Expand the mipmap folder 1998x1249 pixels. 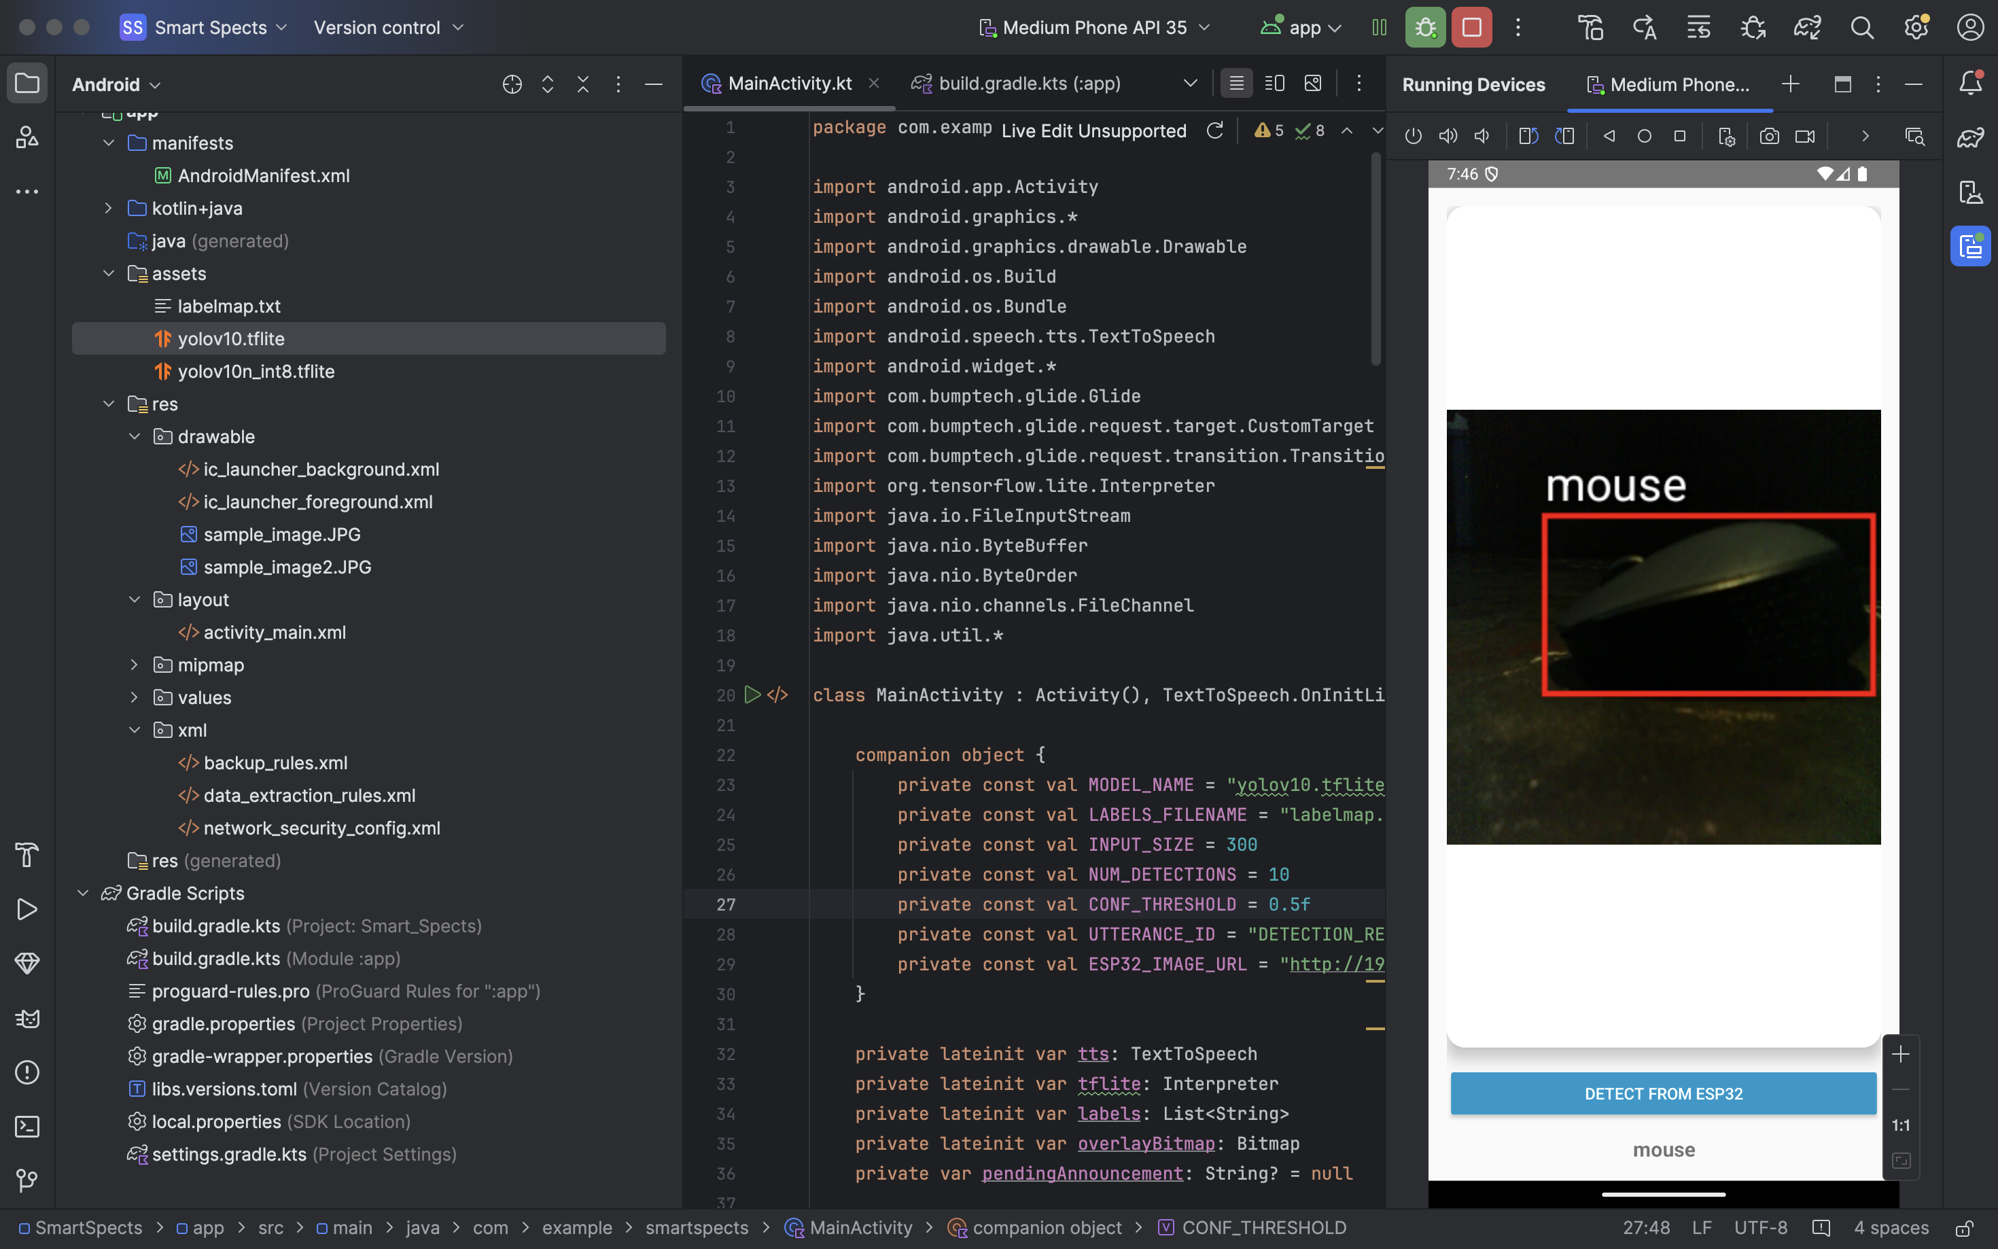coord(134,665)
